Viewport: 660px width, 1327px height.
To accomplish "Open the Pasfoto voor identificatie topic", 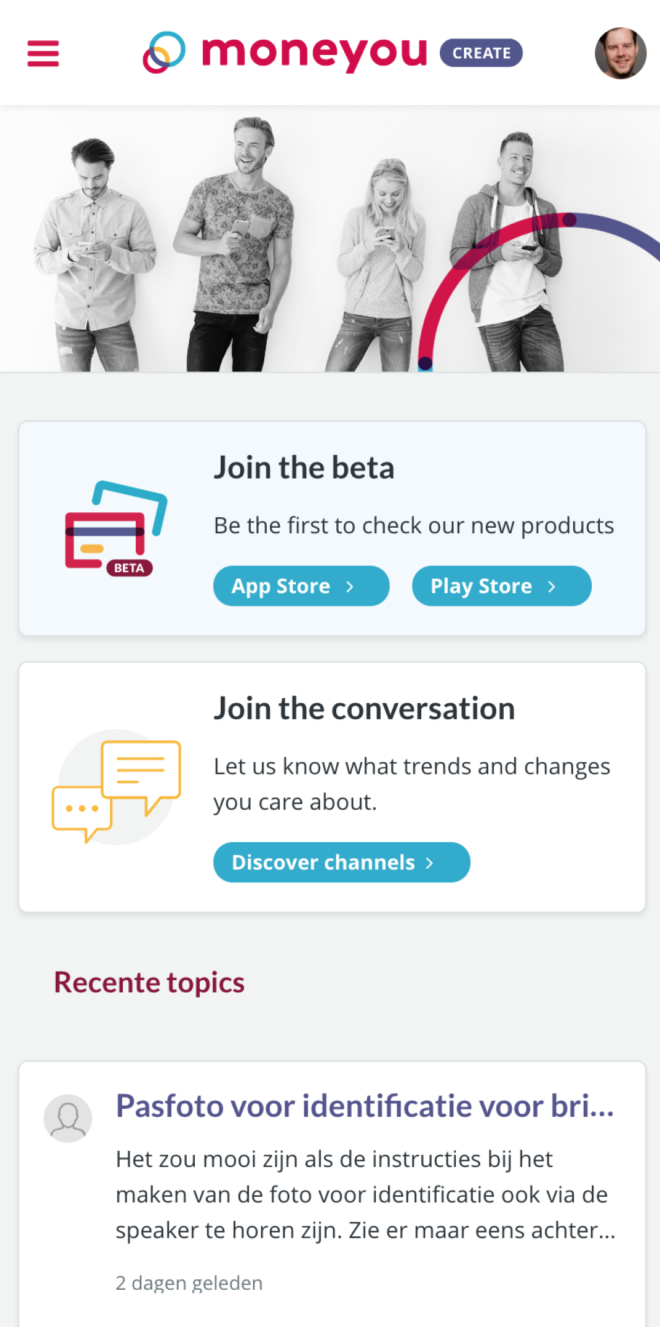I will click(365, 1106).
